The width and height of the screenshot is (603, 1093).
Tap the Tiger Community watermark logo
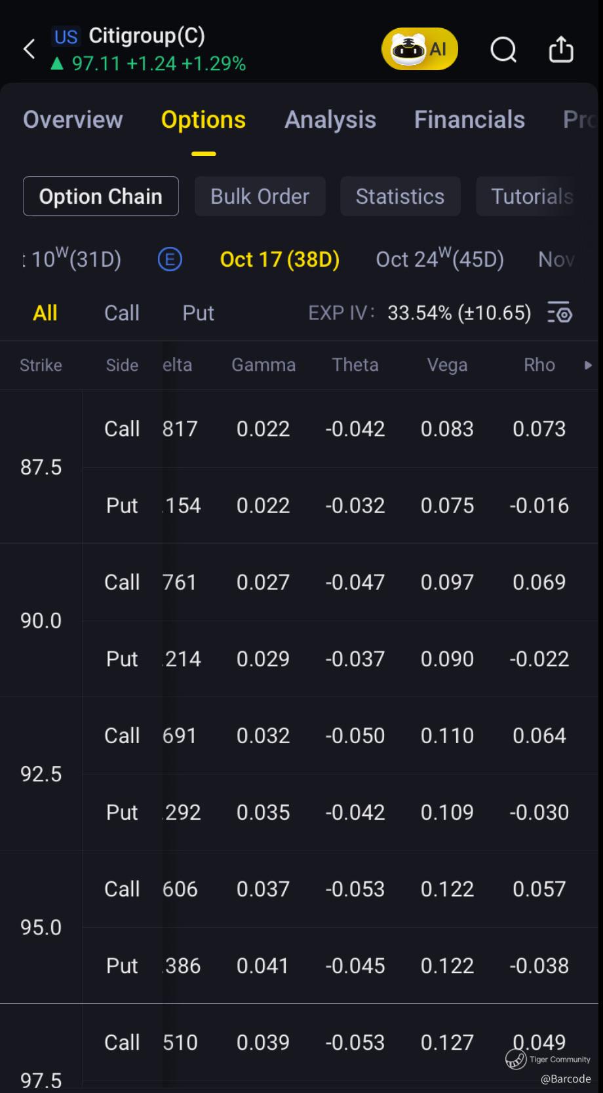pyautogui.click(x=516, y=1058)
